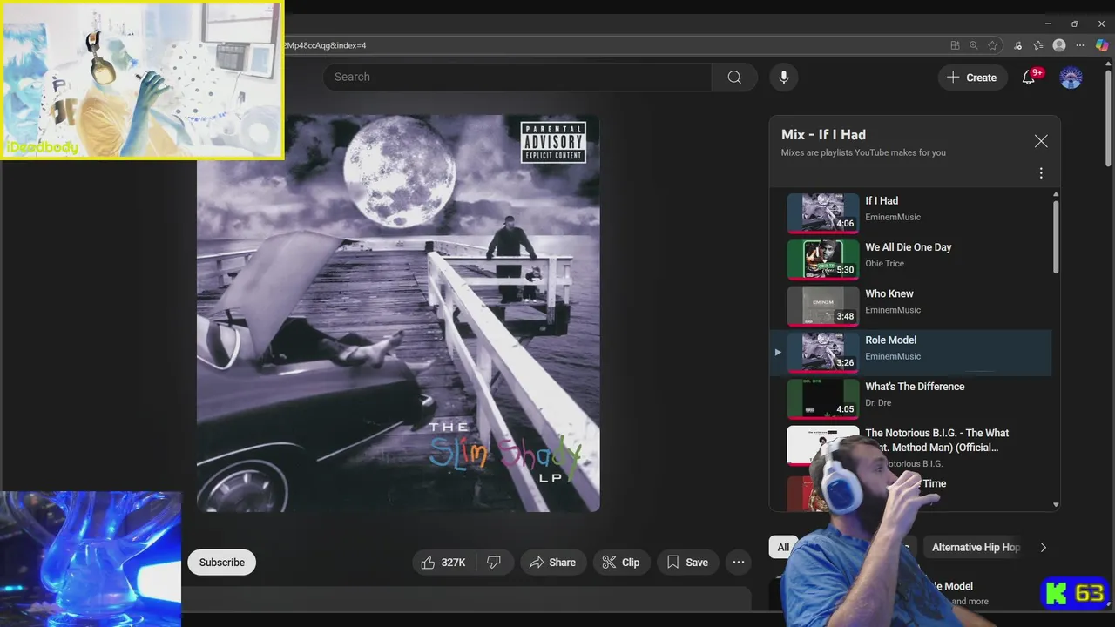The image size is (1115, 627).
Task: Open the music note extension icon
Action: pyautogui.click(x=1017, y=45)
